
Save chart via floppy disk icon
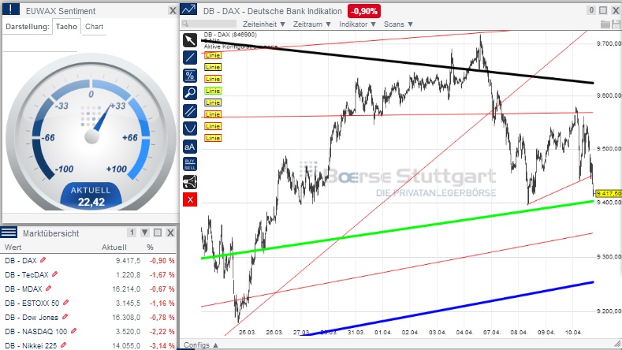coord(616,24)
